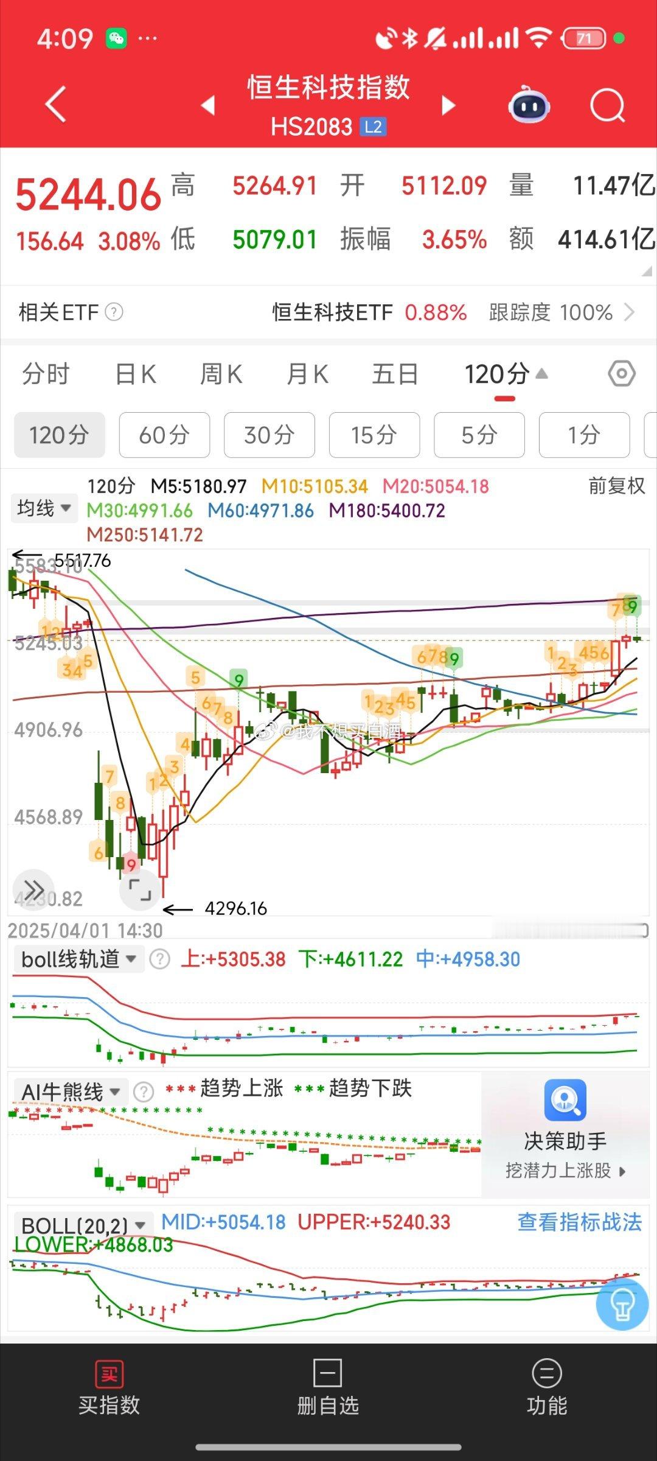Tap the 恒生科技指数 title
The image size is (657, 1461).
tap(328, 87)
